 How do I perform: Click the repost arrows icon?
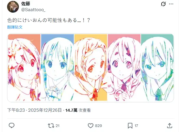click(x=51, y=126)
